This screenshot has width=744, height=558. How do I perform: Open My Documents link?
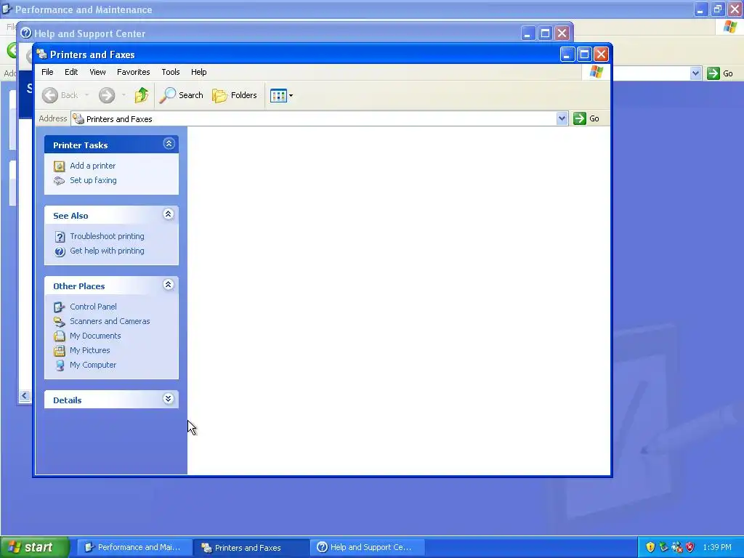tap(95, 336)
